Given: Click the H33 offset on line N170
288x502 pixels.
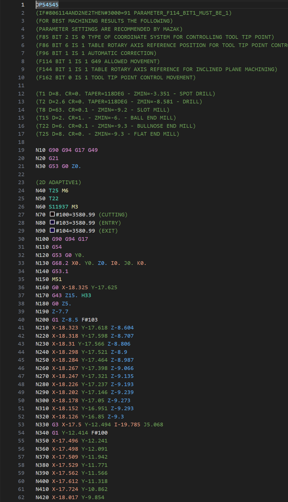Looking at the screenshot, I should (x=86, y=295).
